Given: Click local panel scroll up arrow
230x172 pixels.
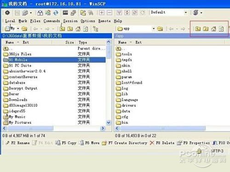Looking at the screenshot, I should point(109,42).
